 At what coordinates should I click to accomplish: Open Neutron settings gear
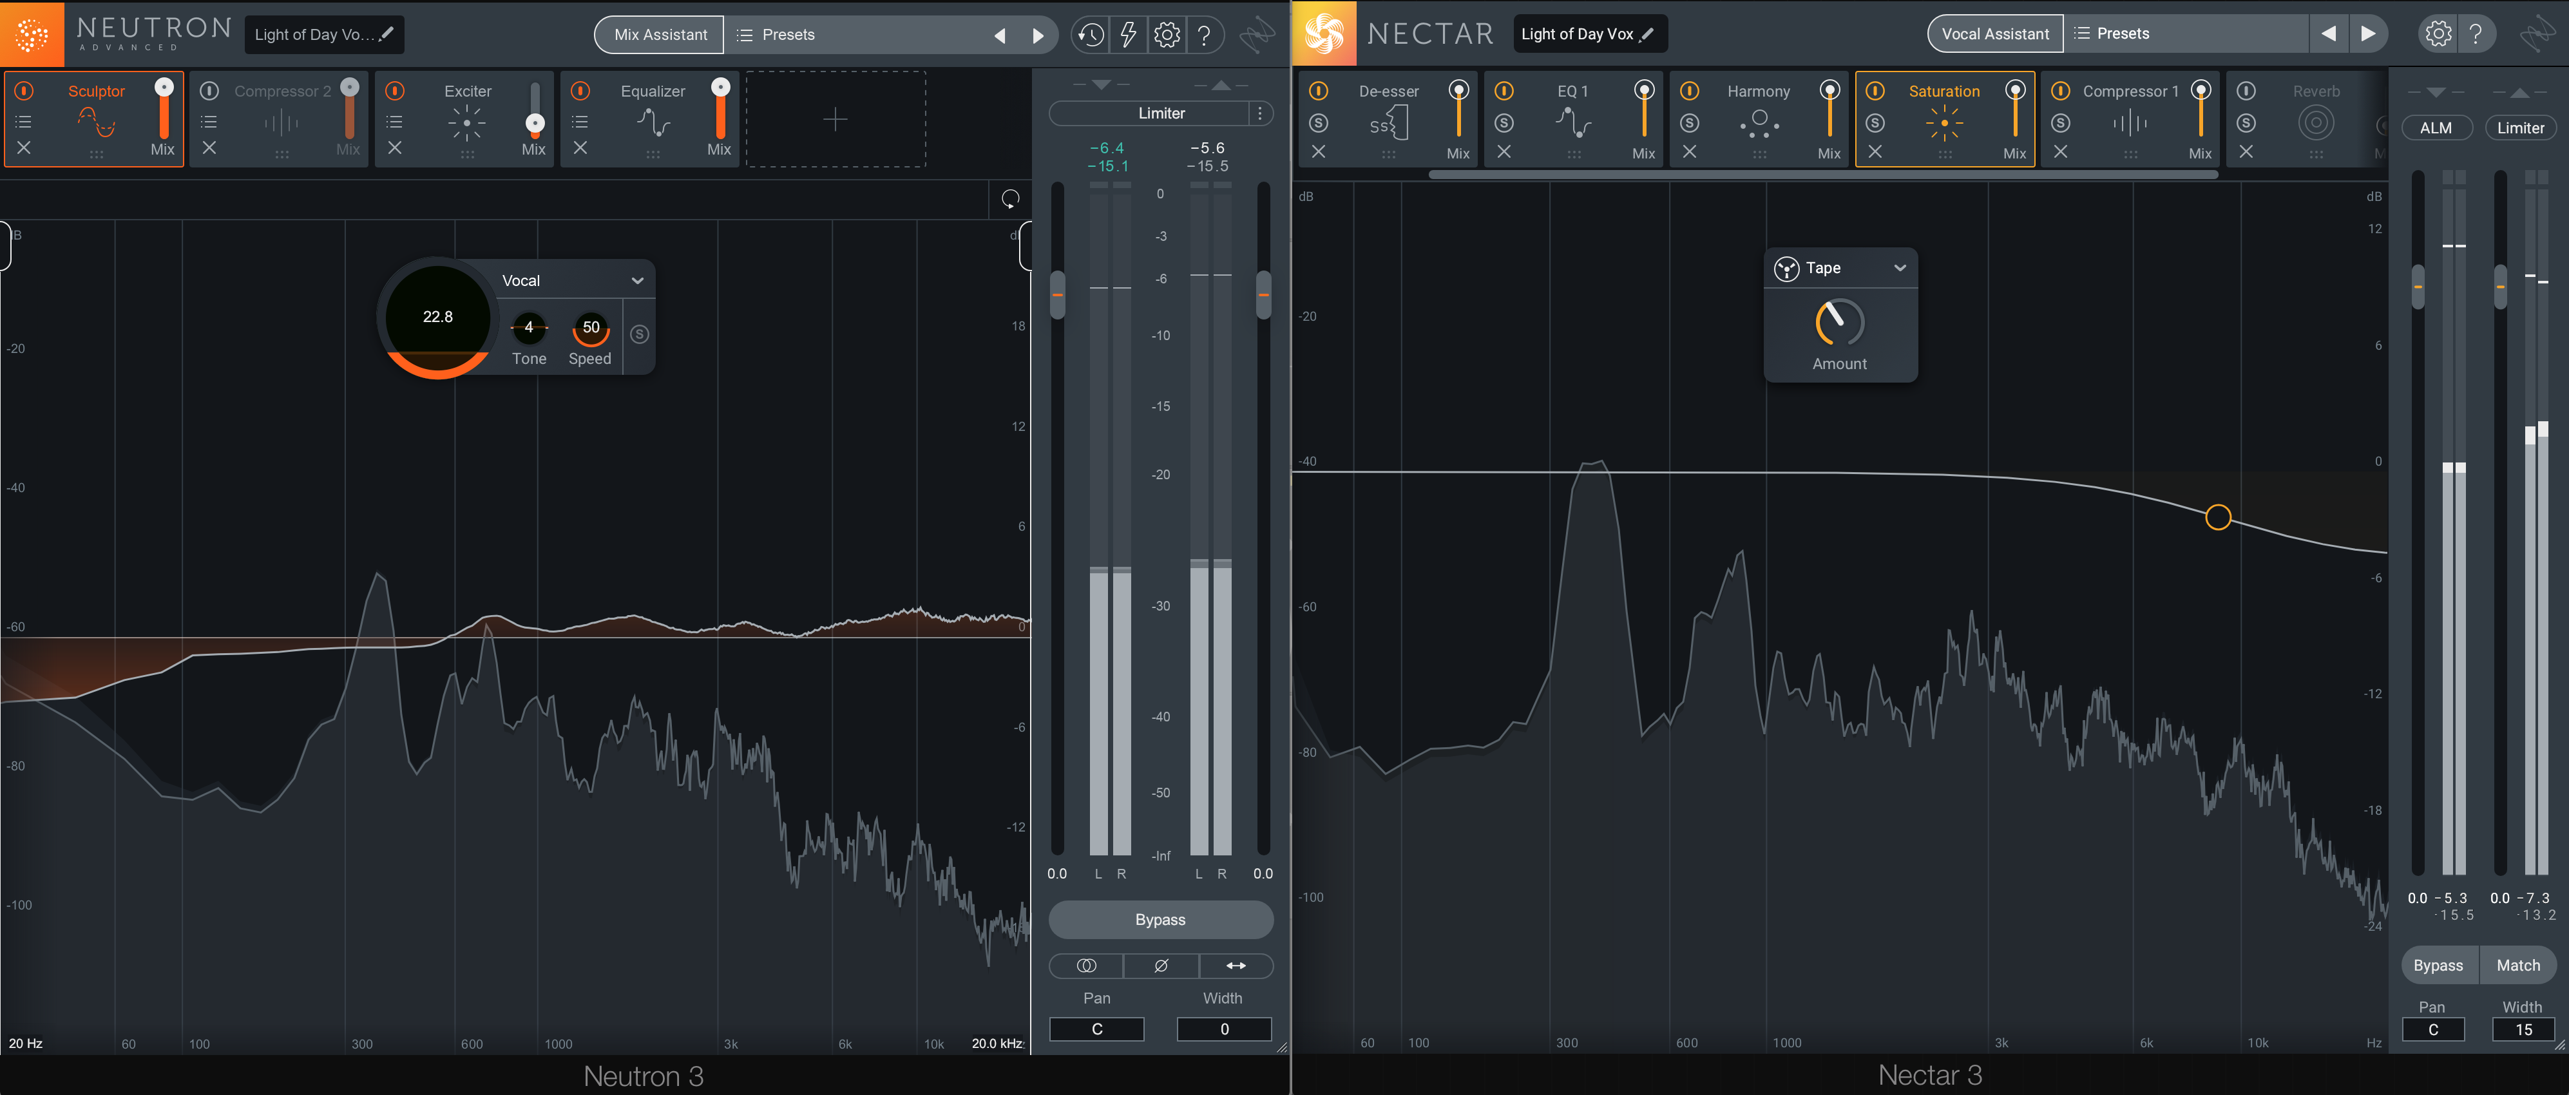pos(1167,35)
